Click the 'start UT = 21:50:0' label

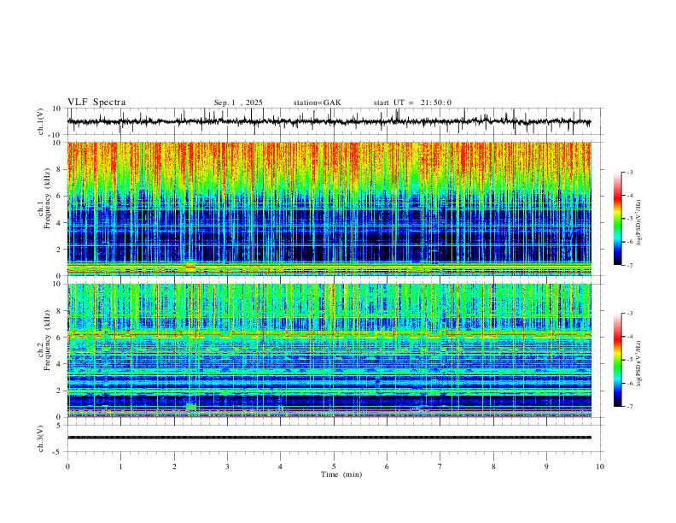pos(412,103)
